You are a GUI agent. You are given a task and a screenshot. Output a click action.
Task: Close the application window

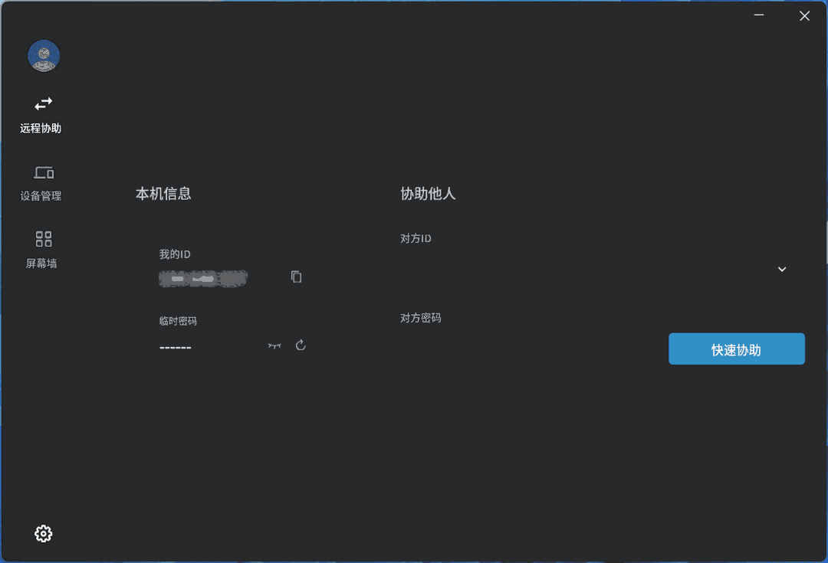(804, 15)
